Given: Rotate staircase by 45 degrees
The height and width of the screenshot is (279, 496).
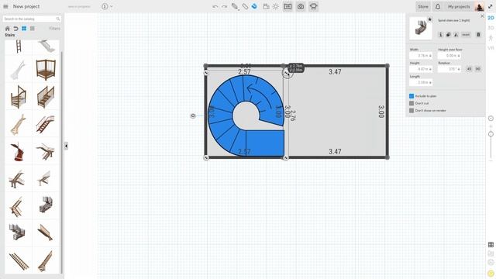Looking at the screenshot, I should 469,69.
